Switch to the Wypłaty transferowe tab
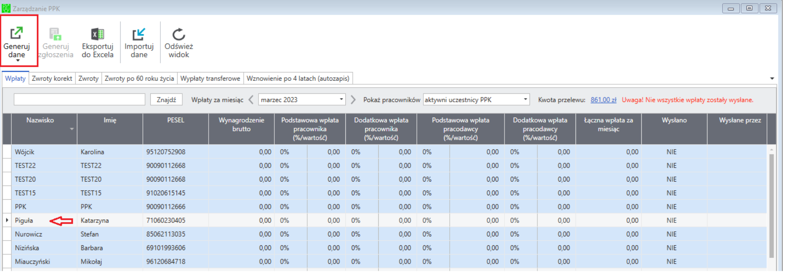Screen dimensions: 785x272 point(210,79)
